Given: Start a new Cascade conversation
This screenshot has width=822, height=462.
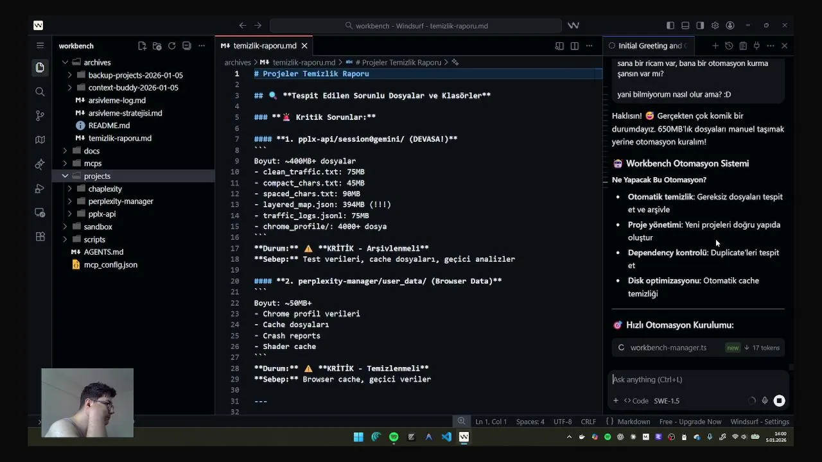Looking at the screenshot, I should tap(715, 46).
